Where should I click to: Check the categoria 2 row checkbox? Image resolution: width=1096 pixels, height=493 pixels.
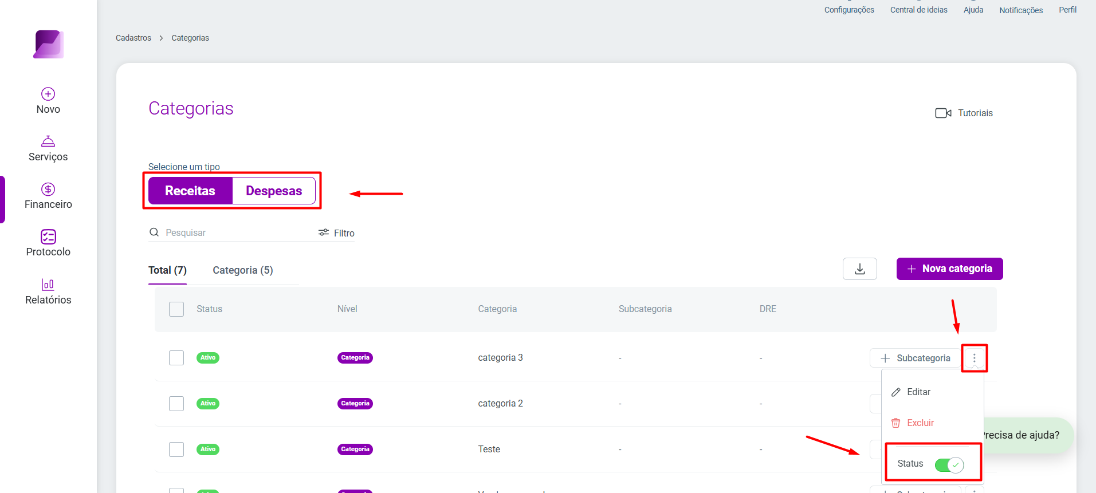click(x=176, y=404)
